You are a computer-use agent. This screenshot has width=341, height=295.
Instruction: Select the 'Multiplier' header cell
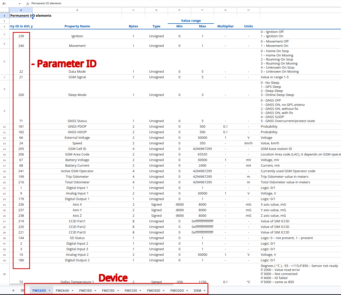pyautogui.click(x=225, y=26)
